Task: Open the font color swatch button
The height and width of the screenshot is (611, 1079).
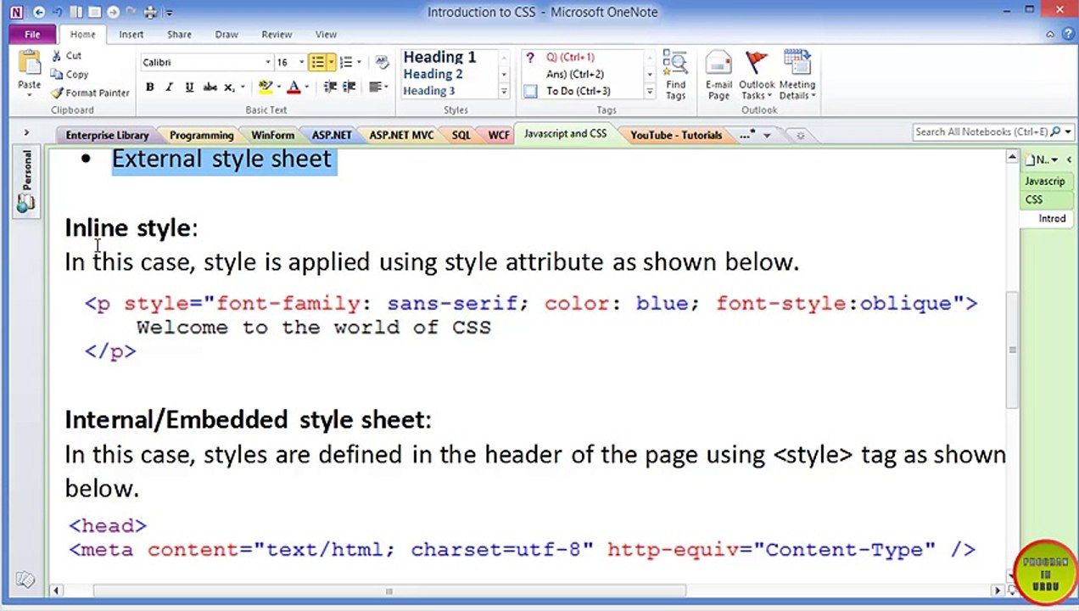Action: pyautogui.click(x=294, y=87)
